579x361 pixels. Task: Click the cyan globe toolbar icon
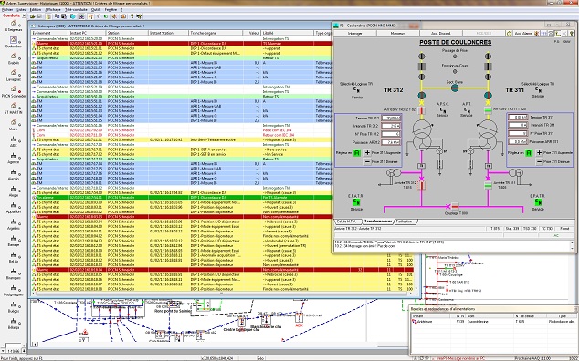coord(73,16)
